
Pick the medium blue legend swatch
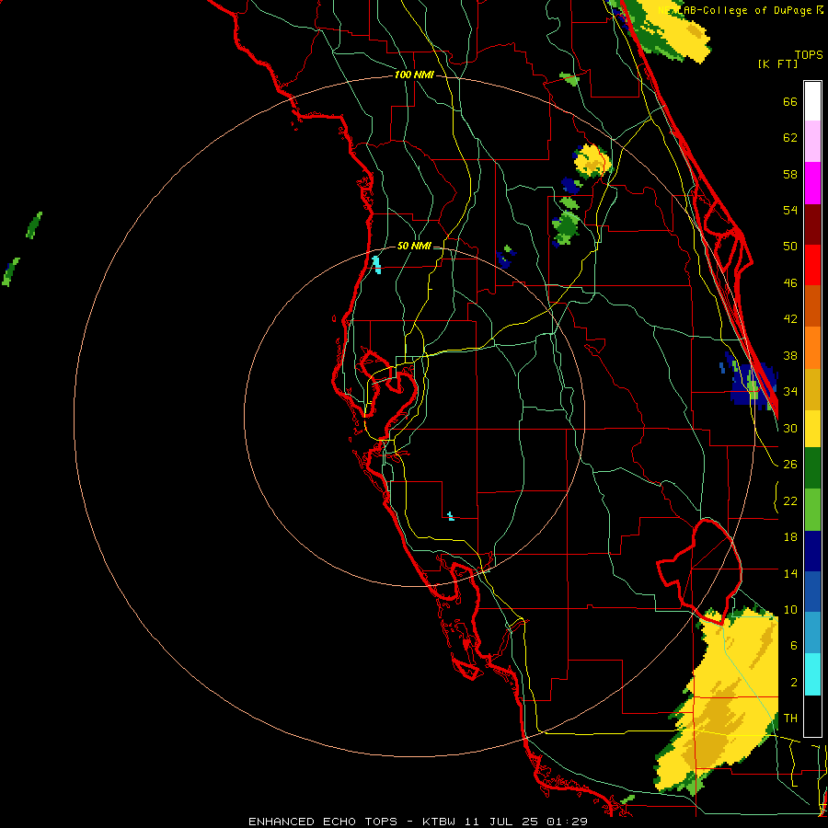click(812, 592)
